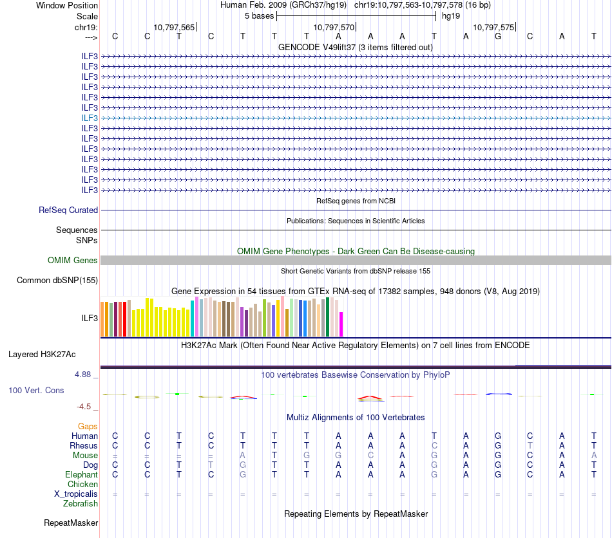612x538 pixels.
Task: Click 'Publications: Sequences in Scientific Articles' title
Action: point(356,221)
